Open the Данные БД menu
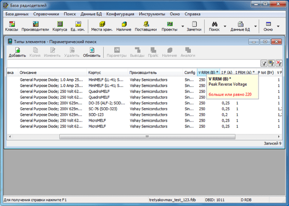This screenshot has width=289, height=206. tap(91, 14)
